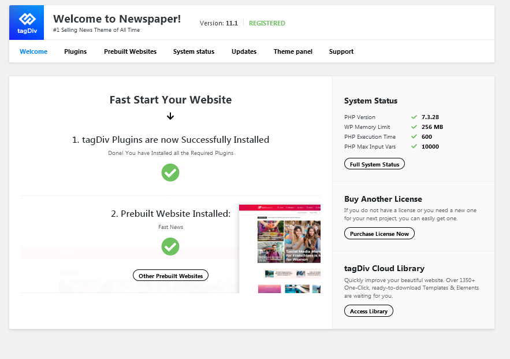Click the PHP Execution Time label
The height and width of the screenshot is (359, 510).
tap(370, 136)
